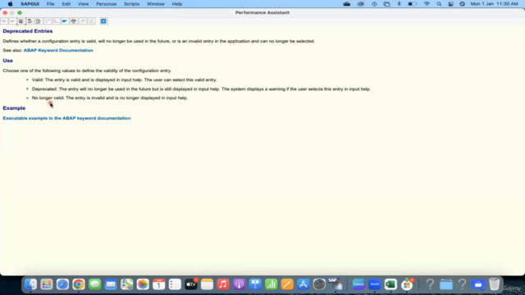Open SAP GUI icon in the dock
The image size is (525, 295).
[336, 284]
